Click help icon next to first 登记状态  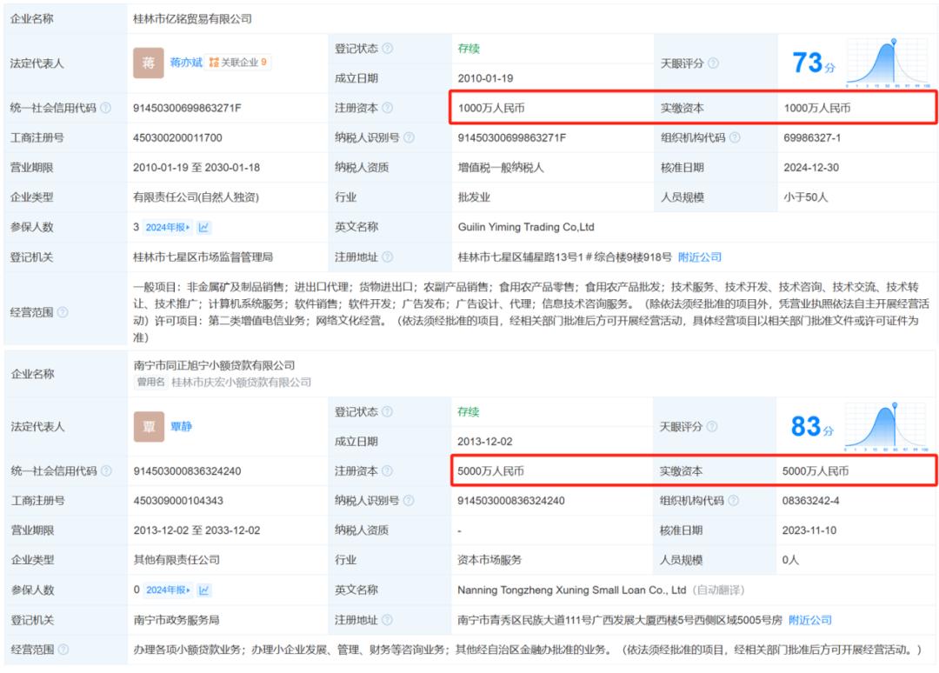coord(388,49)
